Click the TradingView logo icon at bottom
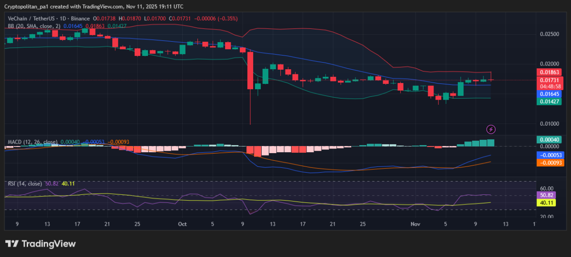571x257 pixels. pyautogui.click(x=12, y=244)
